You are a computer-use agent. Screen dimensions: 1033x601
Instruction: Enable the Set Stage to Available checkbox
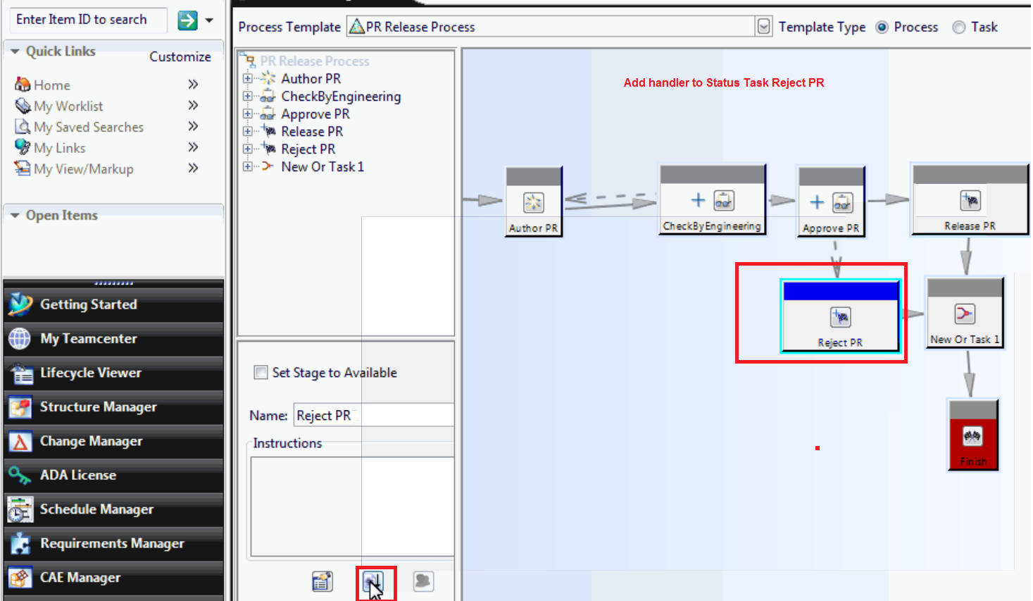(x=261, y=372)
